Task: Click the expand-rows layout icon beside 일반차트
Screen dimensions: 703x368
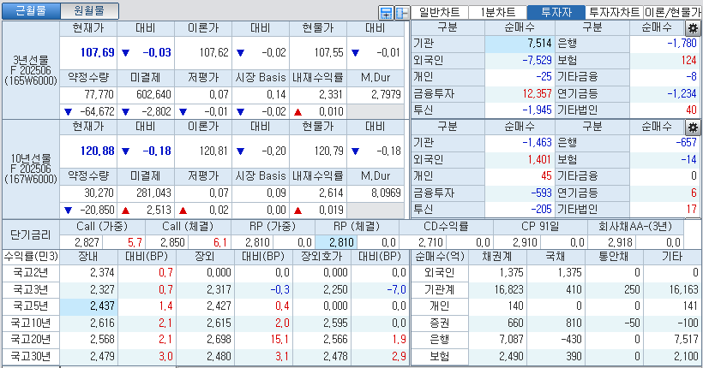Action: pos(386,13)
